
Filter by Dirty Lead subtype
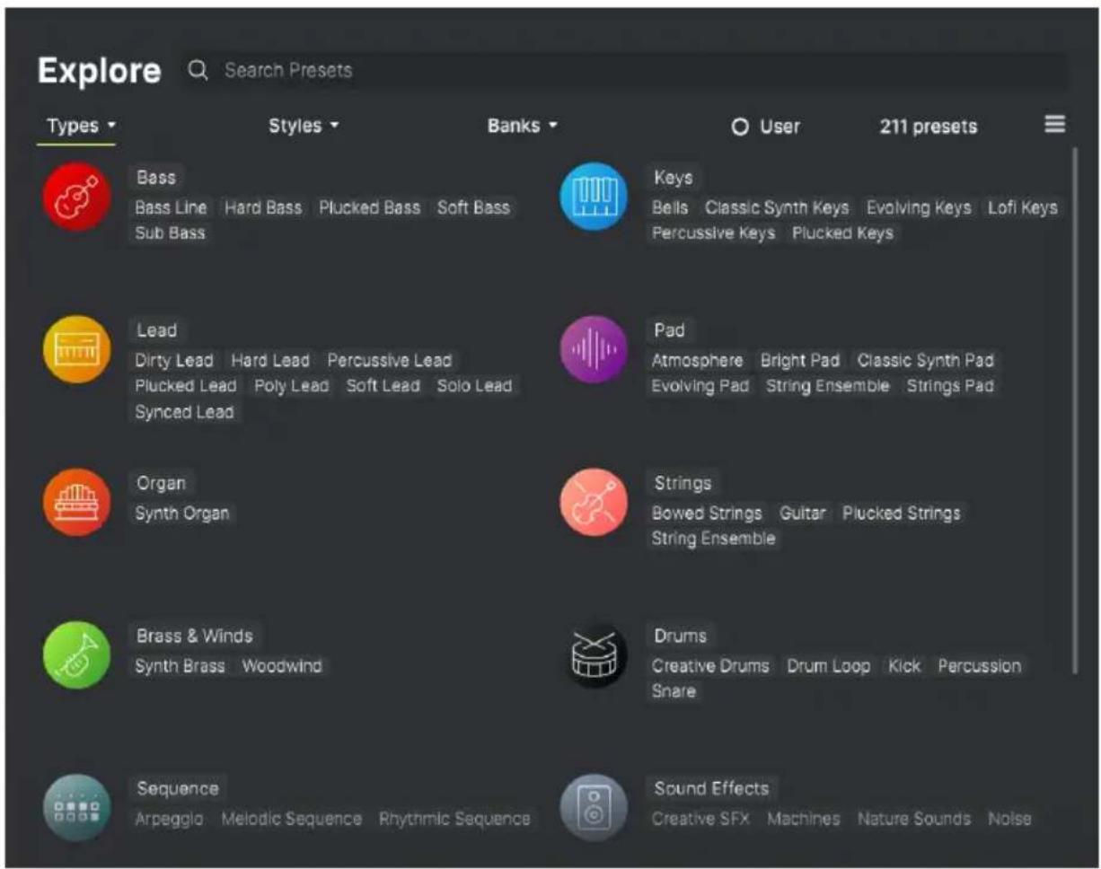(x=174, y=361)
